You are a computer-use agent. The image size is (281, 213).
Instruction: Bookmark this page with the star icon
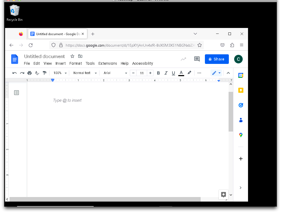point(200,45)
